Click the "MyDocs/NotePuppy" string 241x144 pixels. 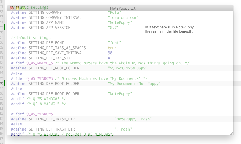(128, 68)
